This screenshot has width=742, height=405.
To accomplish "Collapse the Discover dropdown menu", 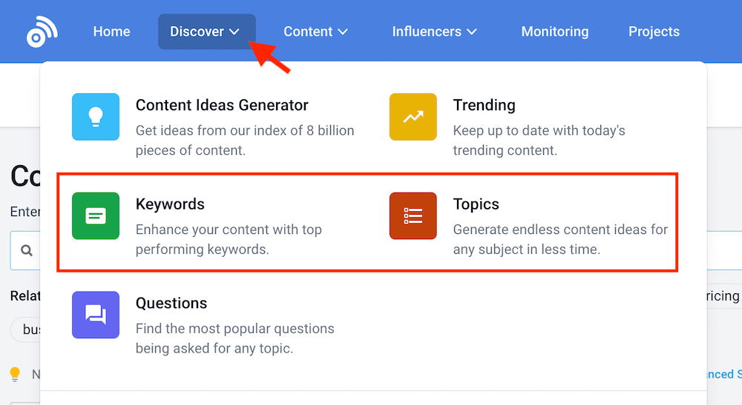I will coord(206,32).
